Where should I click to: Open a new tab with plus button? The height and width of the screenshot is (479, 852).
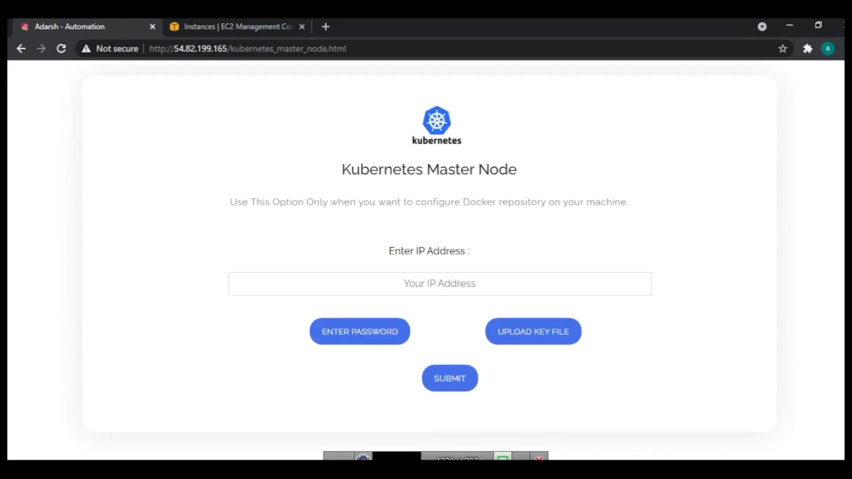pyautogui.click(x=326, y=27)
